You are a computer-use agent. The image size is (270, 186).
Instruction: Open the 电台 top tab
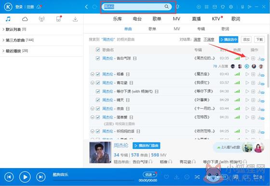click(x=137, y=19)
